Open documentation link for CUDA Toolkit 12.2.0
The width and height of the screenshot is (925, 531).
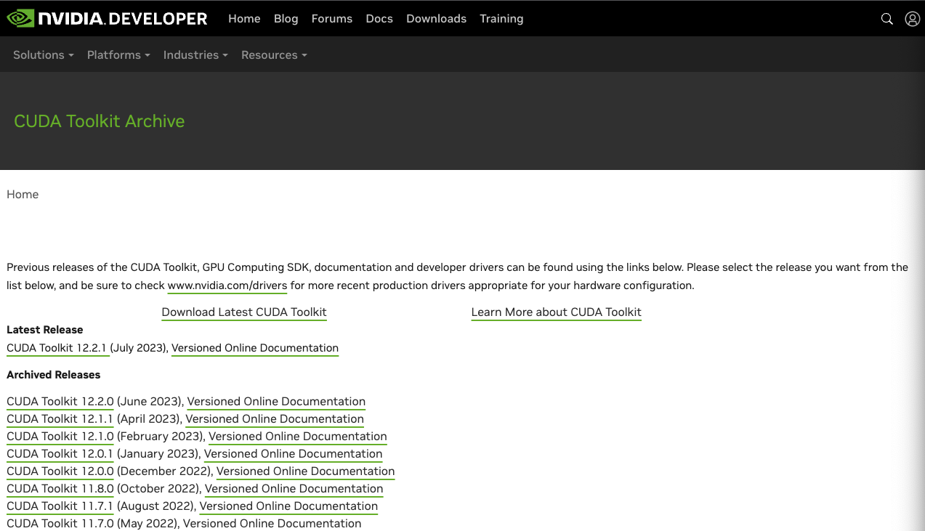[x=276, y=402]
